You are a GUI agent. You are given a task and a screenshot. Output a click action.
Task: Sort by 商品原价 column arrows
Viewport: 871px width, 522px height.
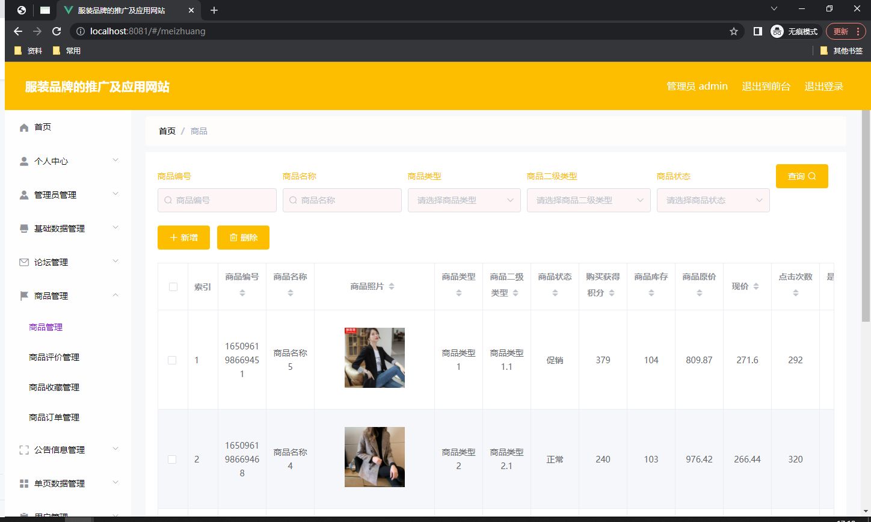(x=700, y=293)
